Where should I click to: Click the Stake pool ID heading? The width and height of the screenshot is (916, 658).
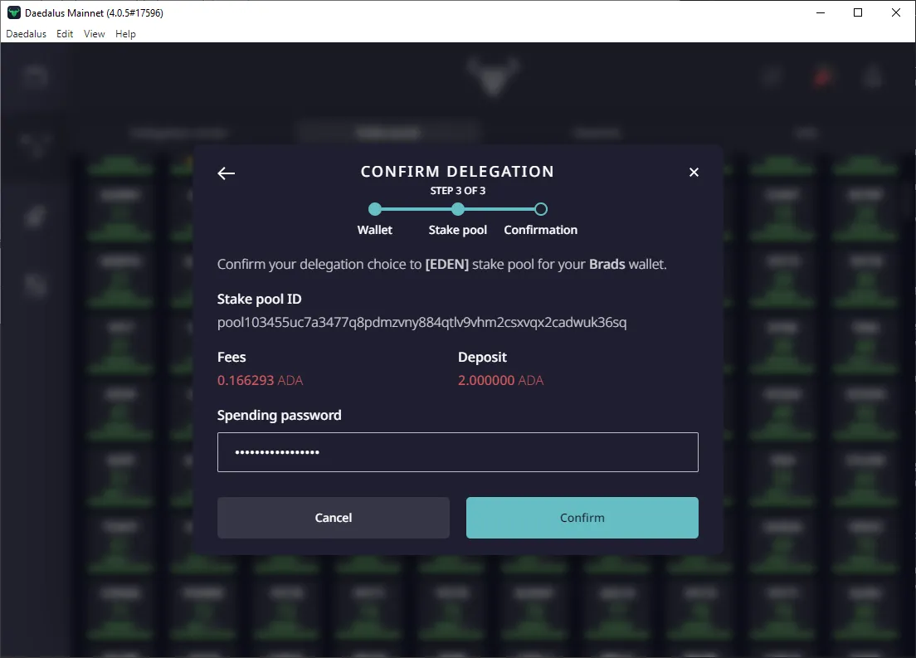coord(260,300)
